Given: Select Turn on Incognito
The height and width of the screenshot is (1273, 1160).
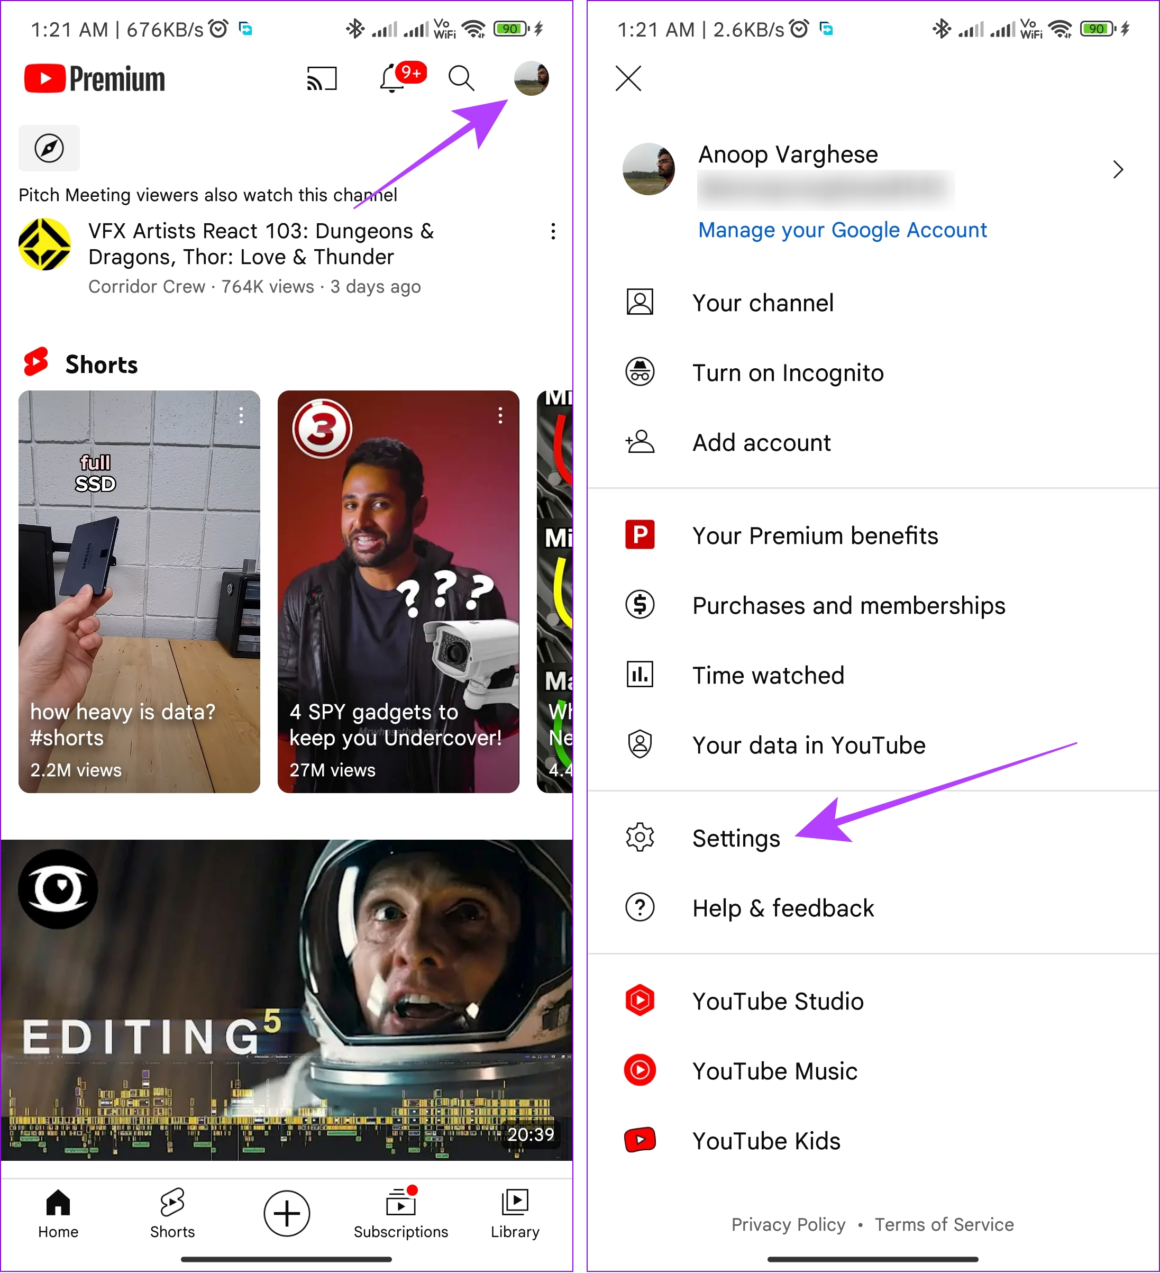Looking at the screenshot, I should (x=873, y=372).
